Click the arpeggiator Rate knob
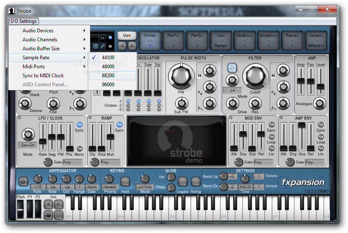 click(x=37, y=179)
